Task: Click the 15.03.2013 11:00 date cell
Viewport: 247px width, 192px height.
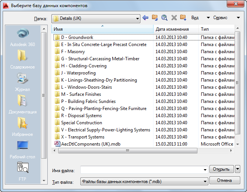Action: pyautogui.click(x=171, y=144)
